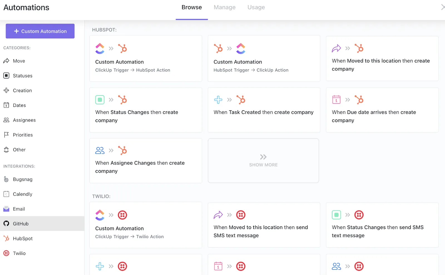Click the blue plus icon on the bottom Twilio card
Image resolution: width=445 pixels, height=275 pixels.
click(100, 266)
